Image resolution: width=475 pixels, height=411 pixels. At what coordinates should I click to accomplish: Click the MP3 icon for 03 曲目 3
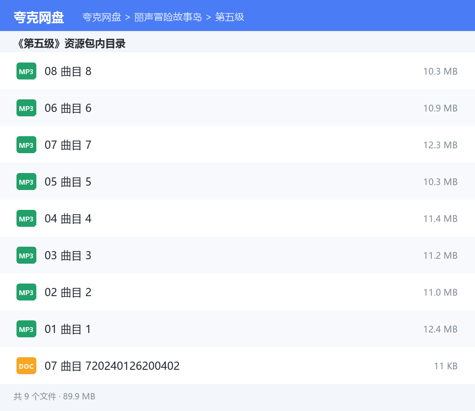pos(26,255)
